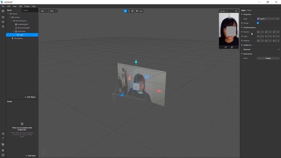281x158 pixels.
Task: Open the Help menu
Action: tap(33, 6)
